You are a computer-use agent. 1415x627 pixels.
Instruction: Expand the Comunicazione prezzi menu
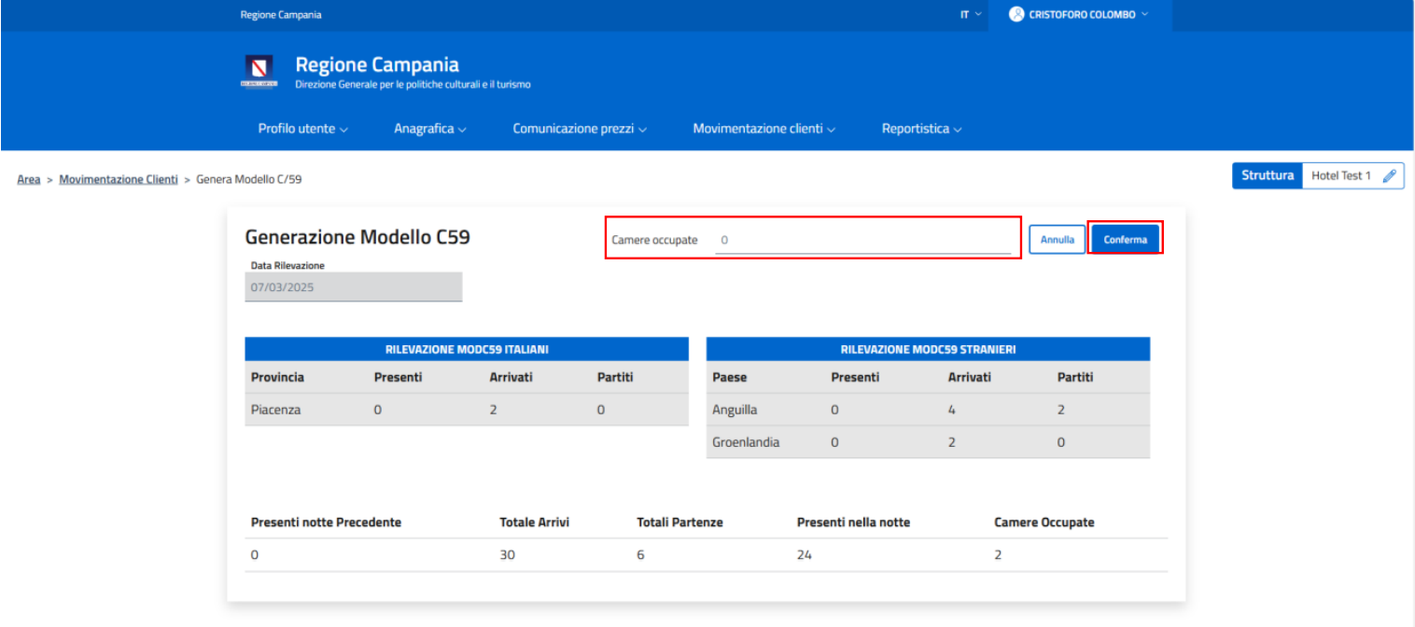[580, 129]
